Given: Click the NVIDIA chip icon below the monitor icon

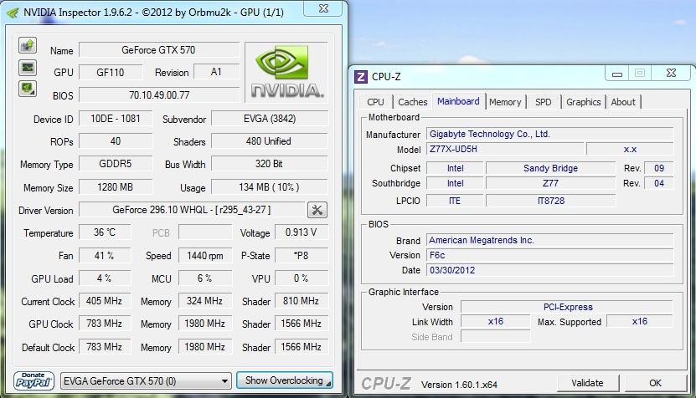Looking at the screenshot, I should coord(28,89).
